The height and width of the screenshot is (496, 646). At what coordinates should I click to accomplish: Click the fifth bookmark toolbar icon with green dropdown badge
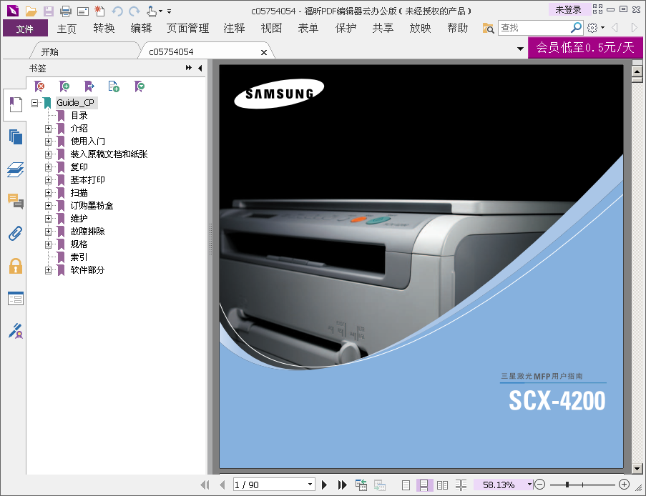tap(140, 86)
